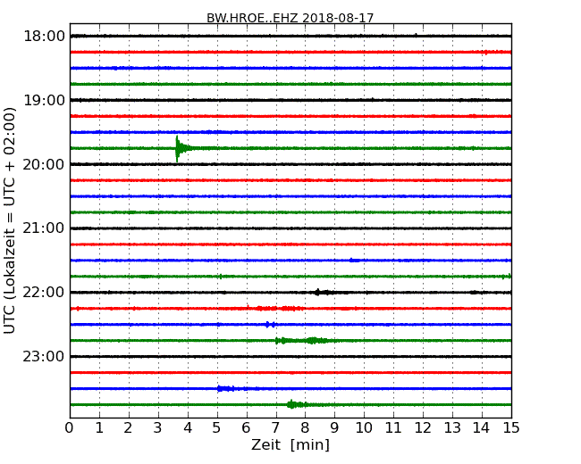Click x-axis tick label 7

pos(275,428)
